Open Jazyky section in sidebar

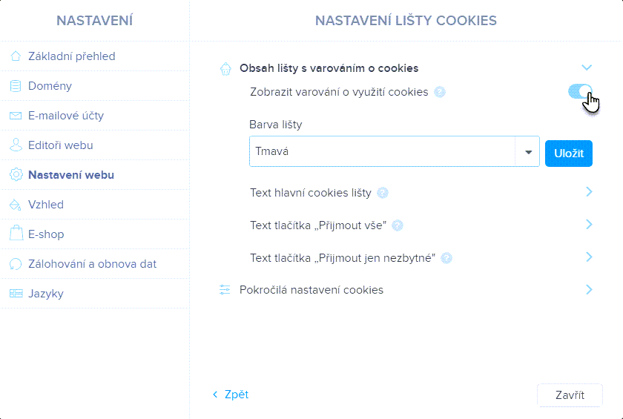pos(45,294)
